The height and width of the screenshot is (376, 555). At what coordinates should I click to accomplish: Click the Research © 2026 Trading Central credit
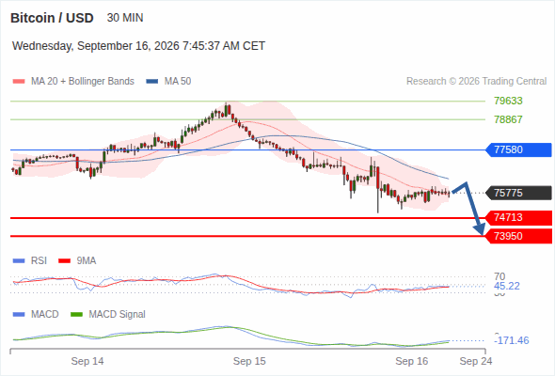click(476, 82)
